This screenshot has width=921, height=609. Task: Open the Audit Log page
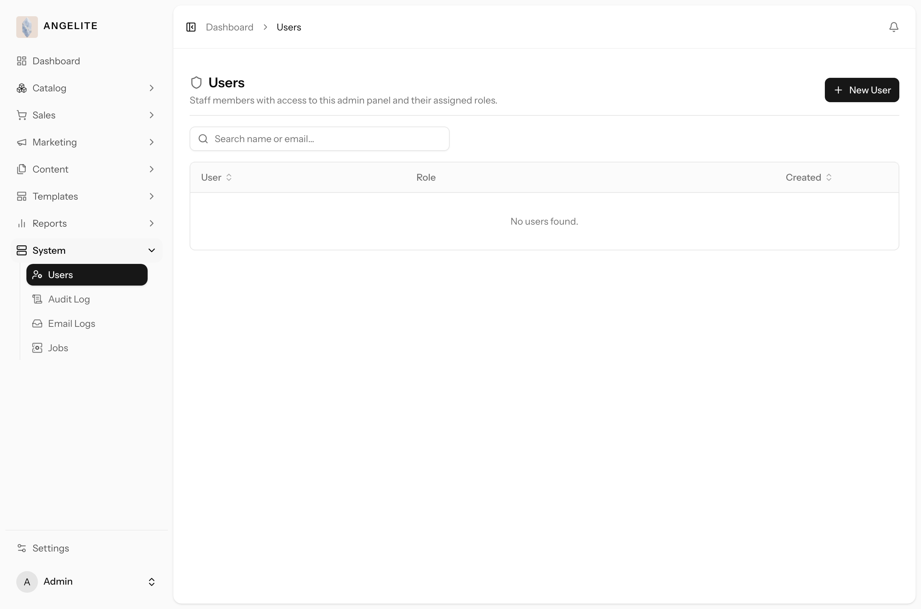click(x=87, y=299)
